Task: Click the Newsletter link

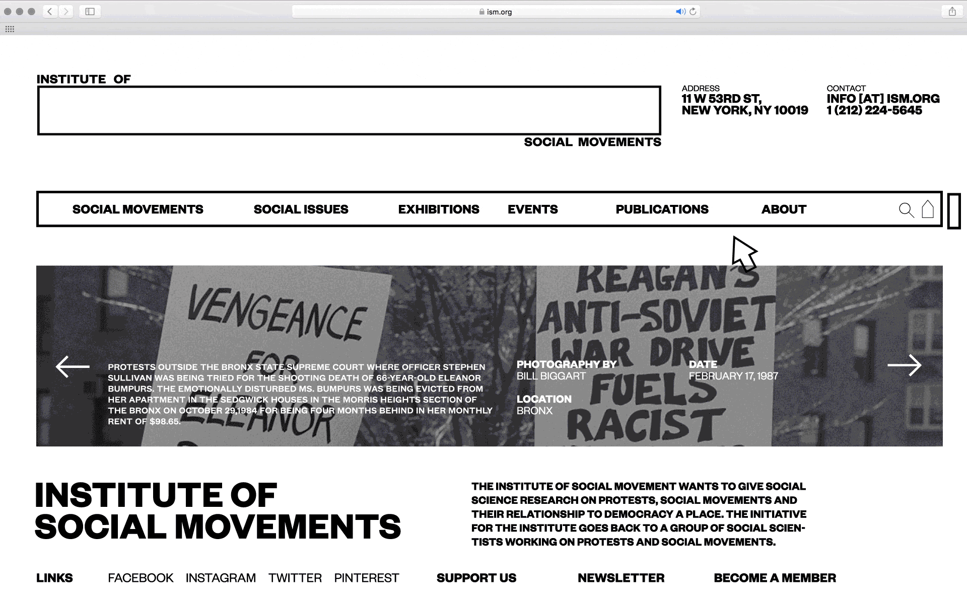Action: tap(621, 578)
